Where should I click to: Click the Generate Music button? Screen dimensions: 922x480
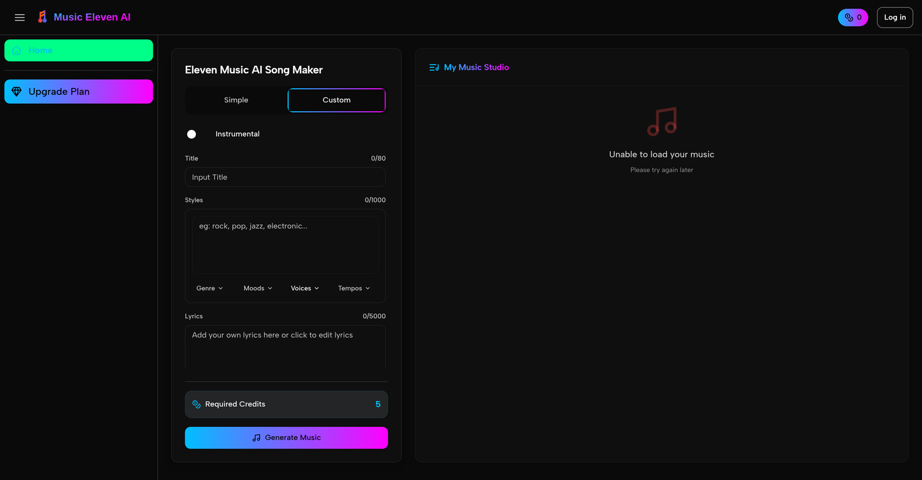tap(286, 437)
